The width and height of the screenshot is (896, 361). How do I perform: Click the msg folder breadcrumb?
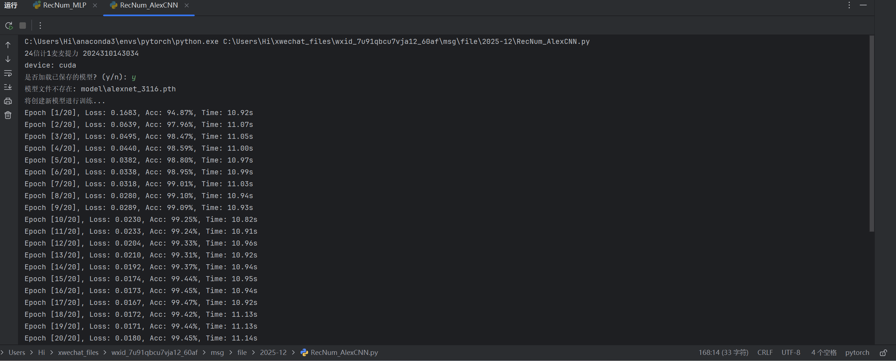coord(217,353)
